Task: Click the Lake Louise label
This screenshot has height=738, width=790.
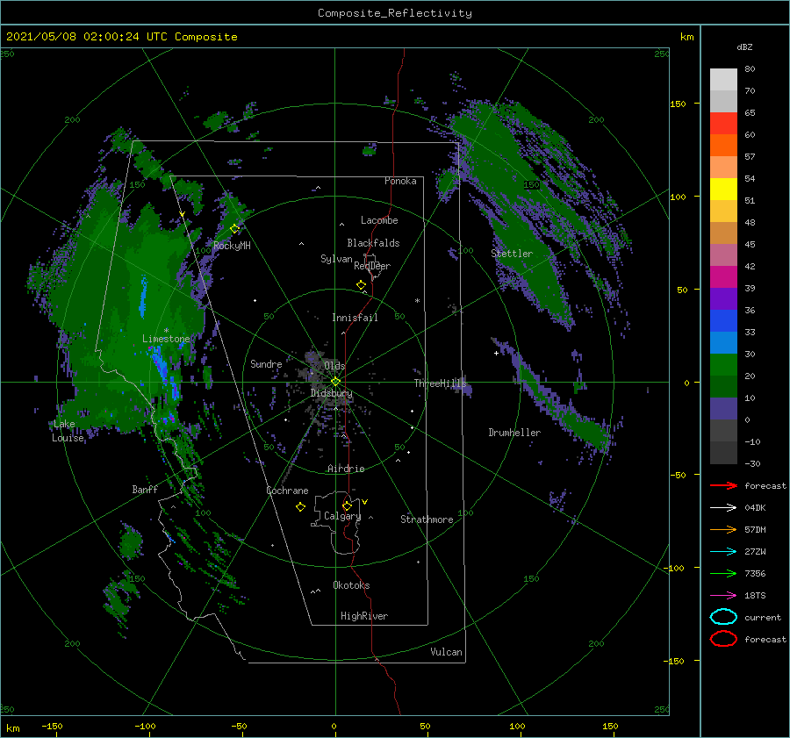Action: pos(68,431)
